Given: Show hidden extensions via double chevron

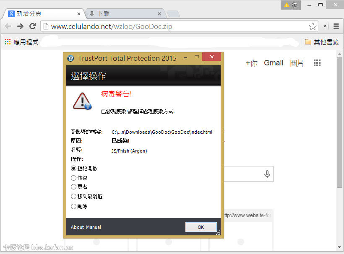Looking at the screenshot, I should point(325,26).
